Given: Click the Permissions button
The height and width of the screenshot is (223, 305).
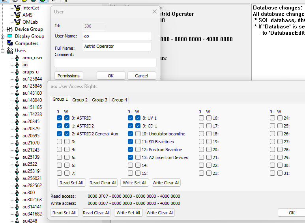Looking at the screenshot, I should (x=69, y=76).
